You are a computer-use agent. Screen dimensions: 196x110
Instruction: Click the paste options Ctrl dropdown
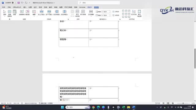point(66,100)
